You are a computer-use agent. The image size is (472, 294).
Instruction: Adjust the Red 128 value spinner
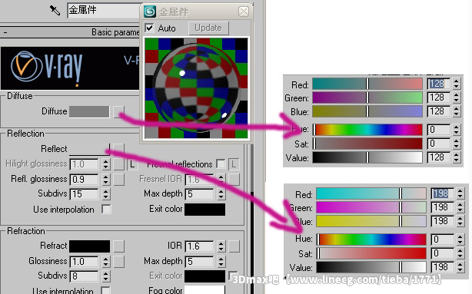(457, 84)
